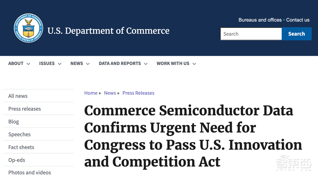Go to News breadcrumb link
This screenshot has height=177, width=318.
coord(110,93)
